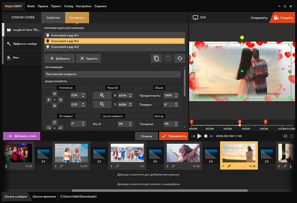Viewport: 297px width, 203px height.
Task: Jump to the next frame
Action: [x=212, y=136]
